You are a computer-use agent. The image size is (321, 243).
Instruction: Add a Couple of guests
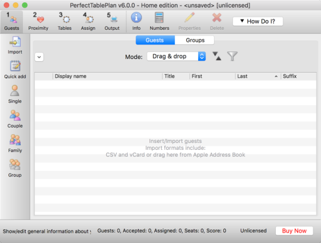point(15,119)
